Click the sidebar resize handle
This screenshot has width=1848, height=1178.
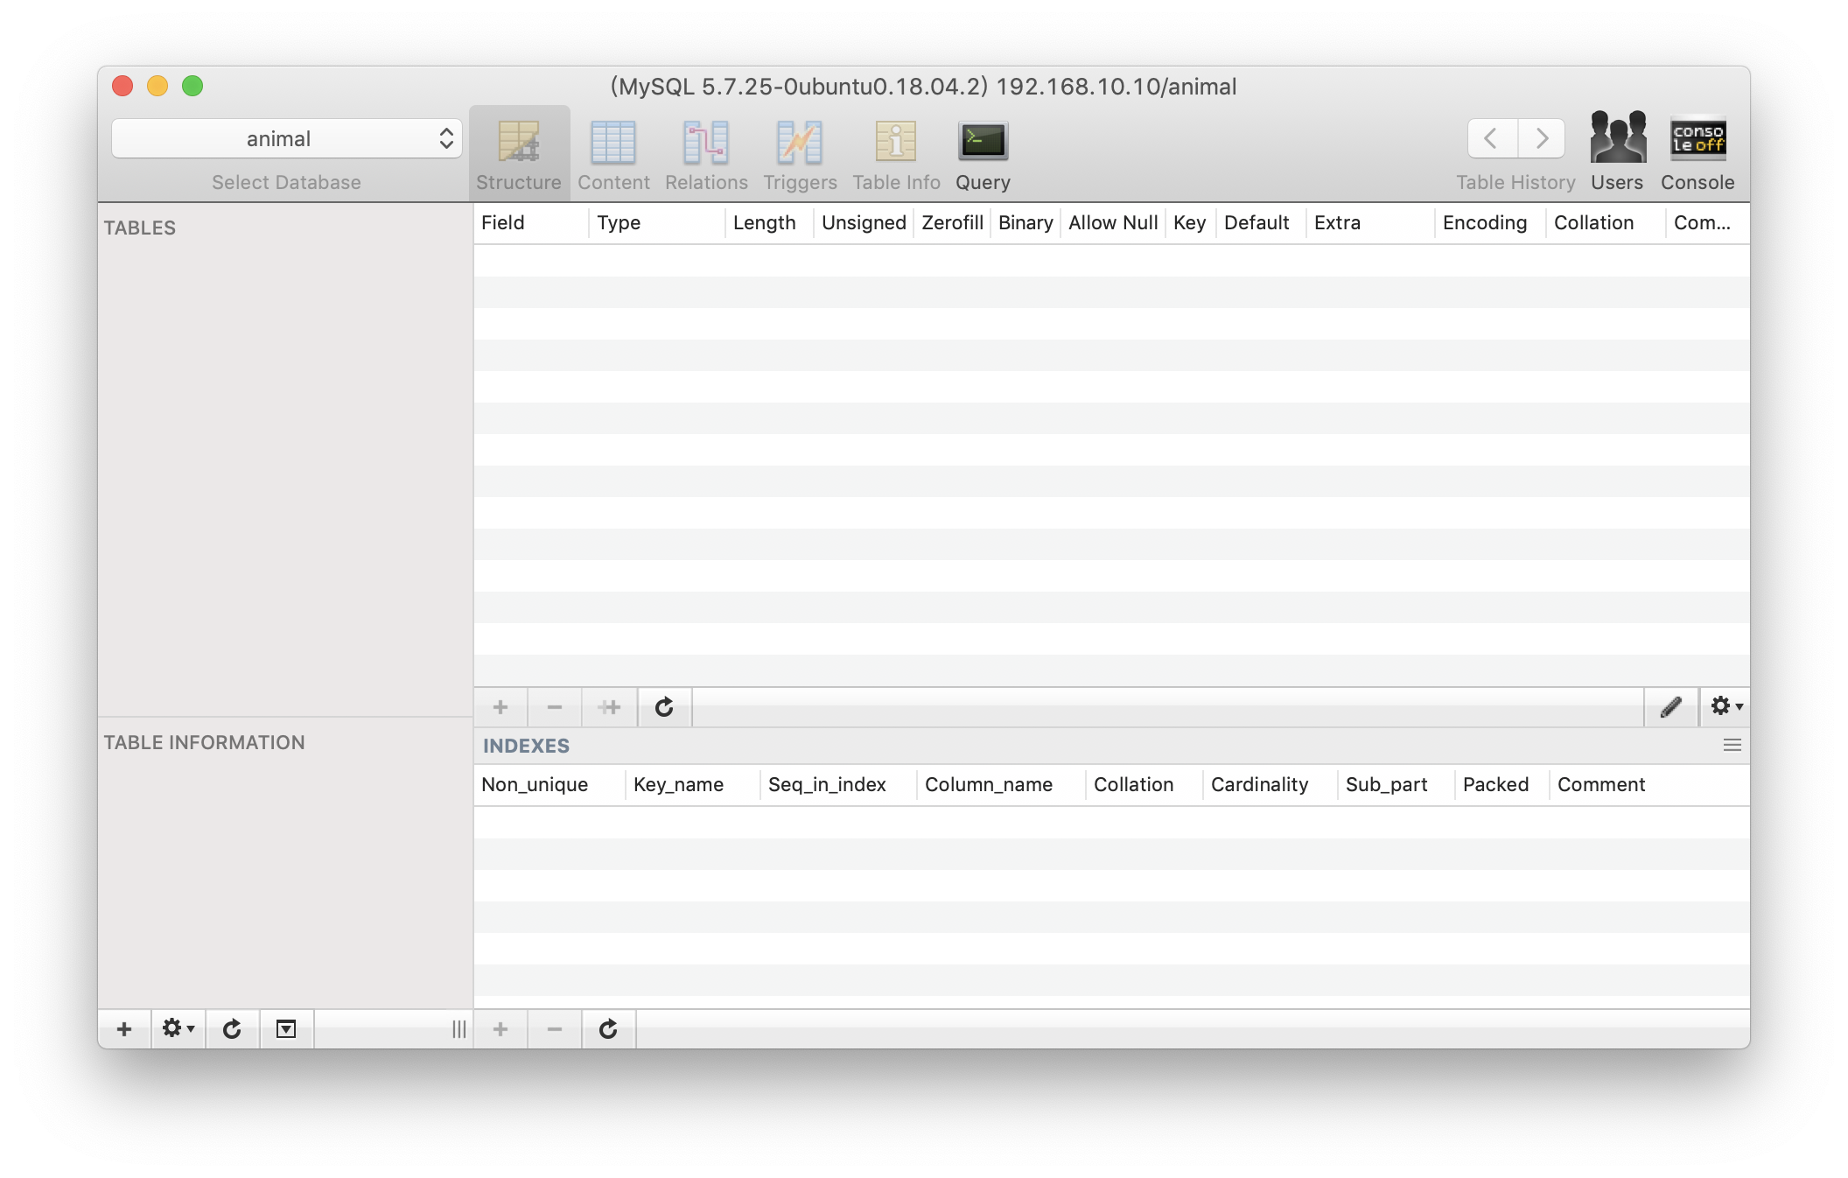[x=459, y=1029]
